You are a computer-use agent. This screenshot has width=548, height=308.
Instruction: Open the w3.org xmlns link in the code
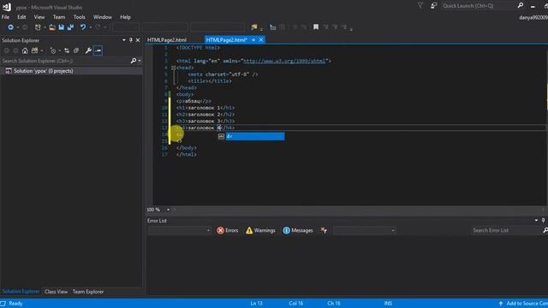284,61
